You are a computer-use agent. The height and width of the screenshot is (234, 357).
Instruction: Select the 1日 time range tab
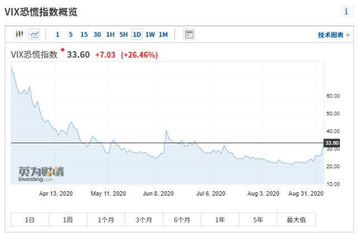[x=30, y=220]
